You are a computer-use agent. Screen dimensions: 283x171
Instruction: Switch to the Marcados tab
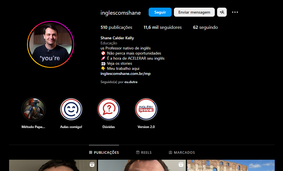(182, 153)
